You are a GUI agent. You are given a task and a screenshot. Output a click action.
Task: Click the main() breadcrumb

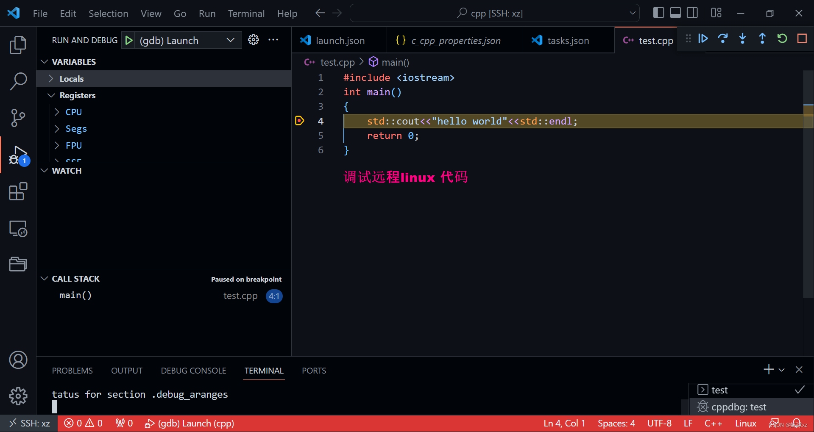tap(389, 62)
